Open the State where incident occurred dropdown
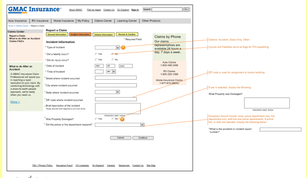 coord(118,92)
